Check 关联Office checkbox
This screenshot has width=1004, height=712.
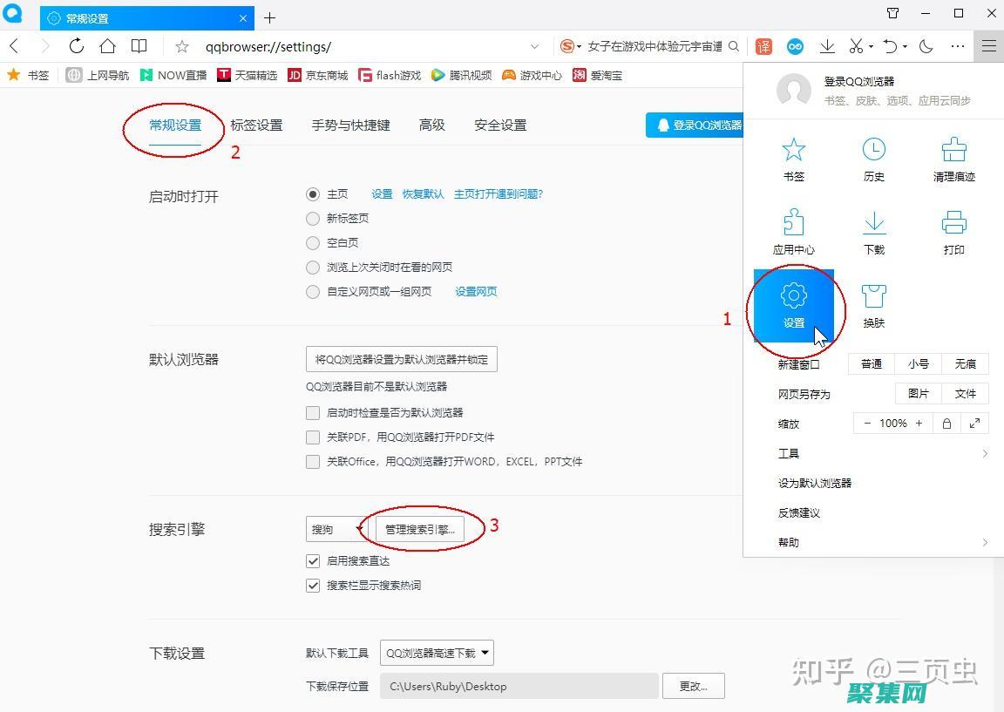313,461
